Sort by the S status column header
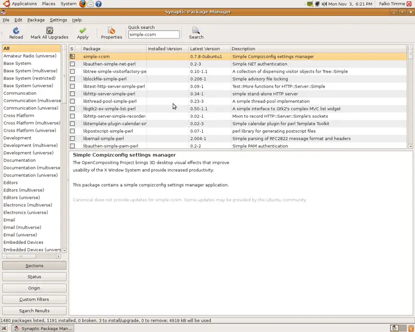The image size is (415, 332). 72,49
